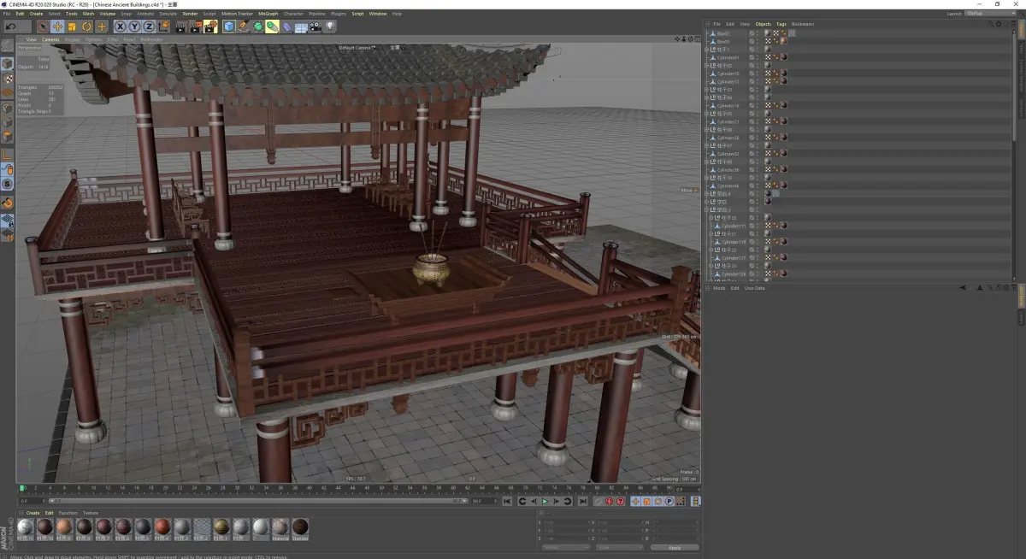Select the Live Selection arrow tool
This screenshot has width=1026, height=559.
pos(42,26)
